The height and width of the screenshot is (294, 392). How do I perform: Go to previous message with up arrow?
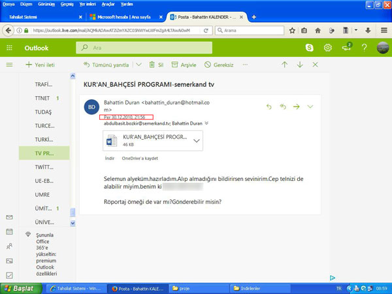[284, 65]
